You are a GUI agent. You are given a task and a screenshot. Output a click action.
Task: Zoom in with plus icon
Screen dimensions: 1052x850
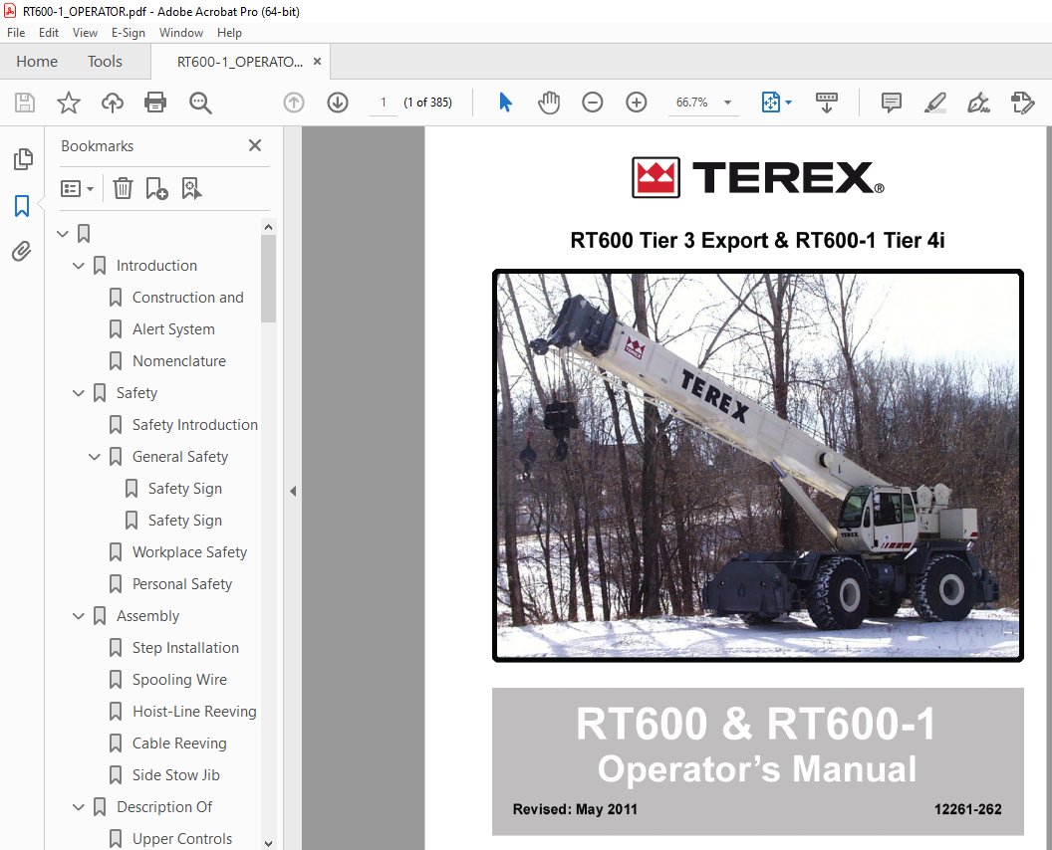pyautogui.click(x=636, y=103)
